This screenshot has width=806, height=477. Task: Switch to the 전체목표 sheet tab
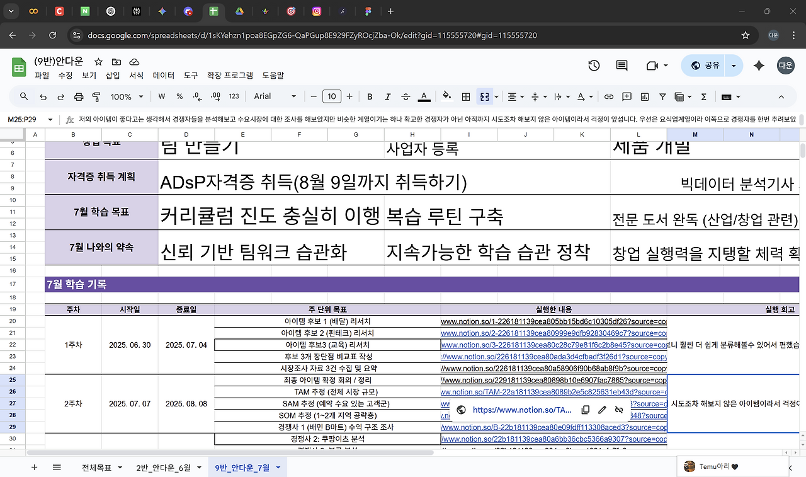point(98,468)
